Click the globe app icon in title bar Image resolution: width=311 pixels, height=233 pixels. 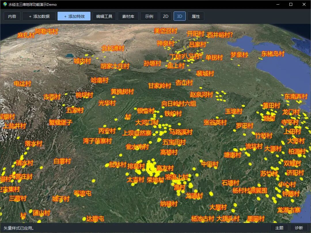coord(5,4)
